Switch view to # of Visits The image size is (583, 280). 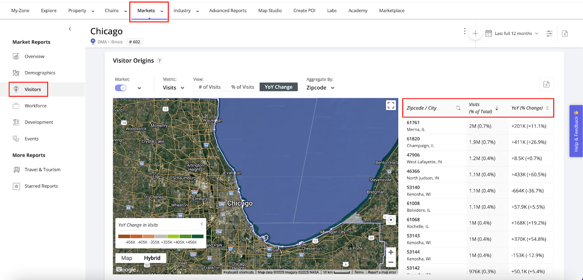[x=210, y=87]
